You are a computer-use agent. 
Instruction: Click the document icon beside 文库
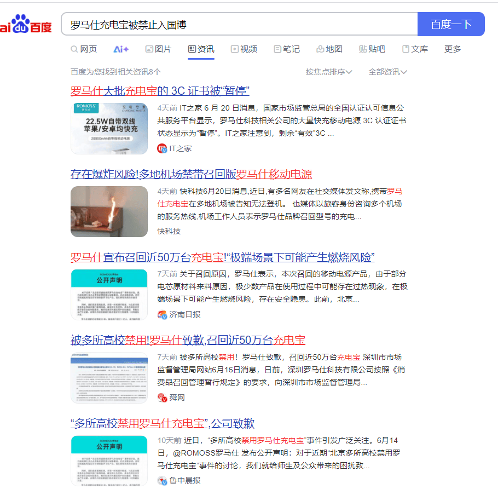406,49
